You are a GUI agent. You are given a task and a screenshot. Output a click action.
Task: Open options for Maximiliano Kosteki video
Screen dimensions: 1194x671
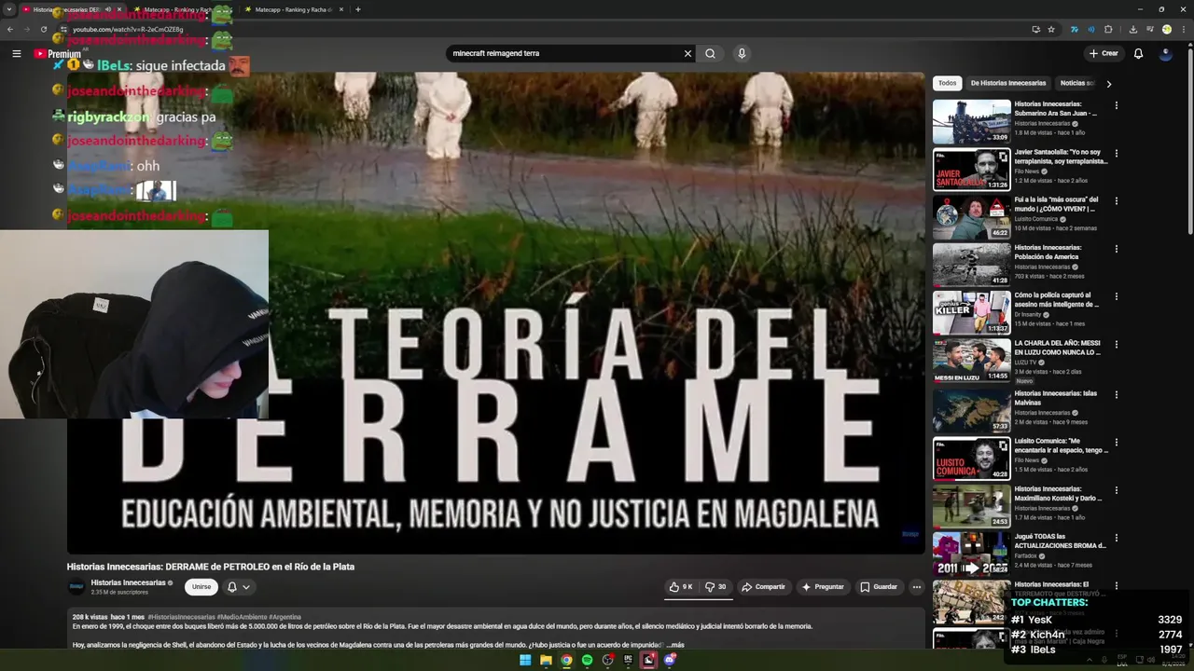[1116, 490]
